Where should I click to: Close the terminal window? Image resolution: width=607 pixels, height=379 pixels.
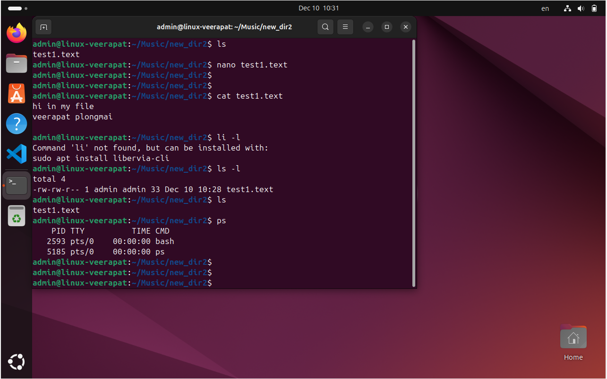click(405, 27)
